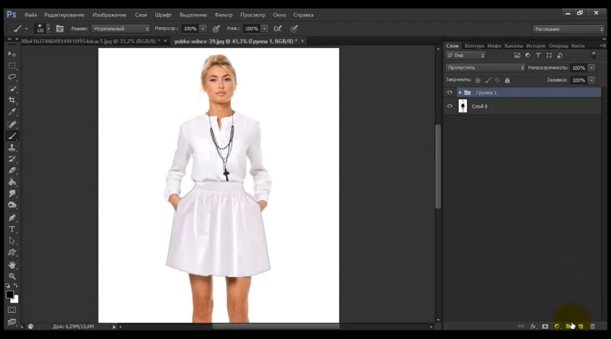Screen dimensions: 611x339
Task: Open layer Непрозрачность dropdown arrow
Action: point(592,68)
